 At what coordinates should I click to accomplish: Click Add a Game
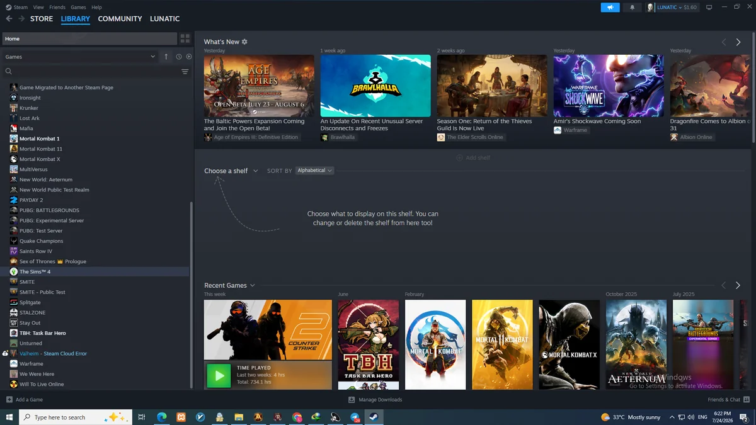point(25,400)
